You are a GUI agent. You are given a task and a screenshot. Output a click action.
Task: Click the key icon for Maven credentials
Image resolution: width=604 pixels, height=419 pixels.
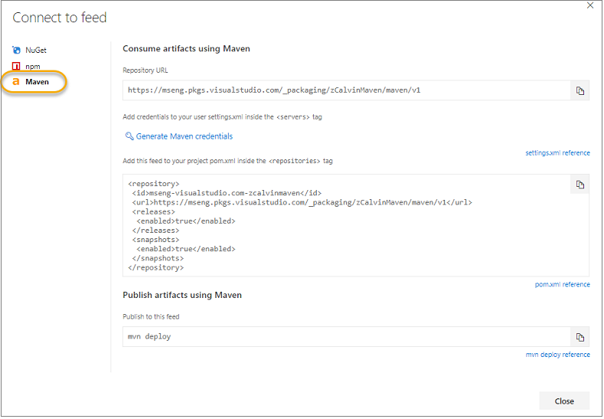coord(129,136)
